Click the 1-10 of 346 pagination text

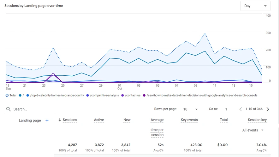(254, 109)
